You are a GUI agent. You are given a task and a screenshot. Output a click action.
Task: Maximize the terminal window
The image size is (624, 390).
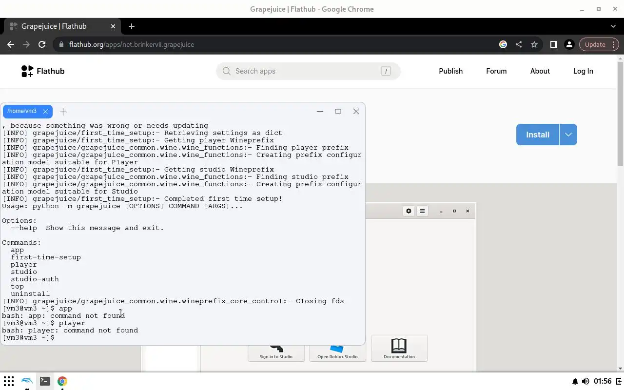pos(338,111)
